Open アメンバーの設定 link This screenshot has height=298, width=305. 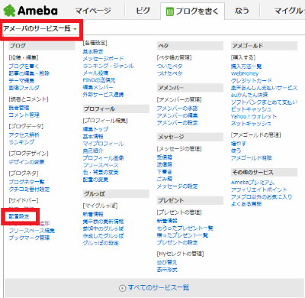coord(177,123)
